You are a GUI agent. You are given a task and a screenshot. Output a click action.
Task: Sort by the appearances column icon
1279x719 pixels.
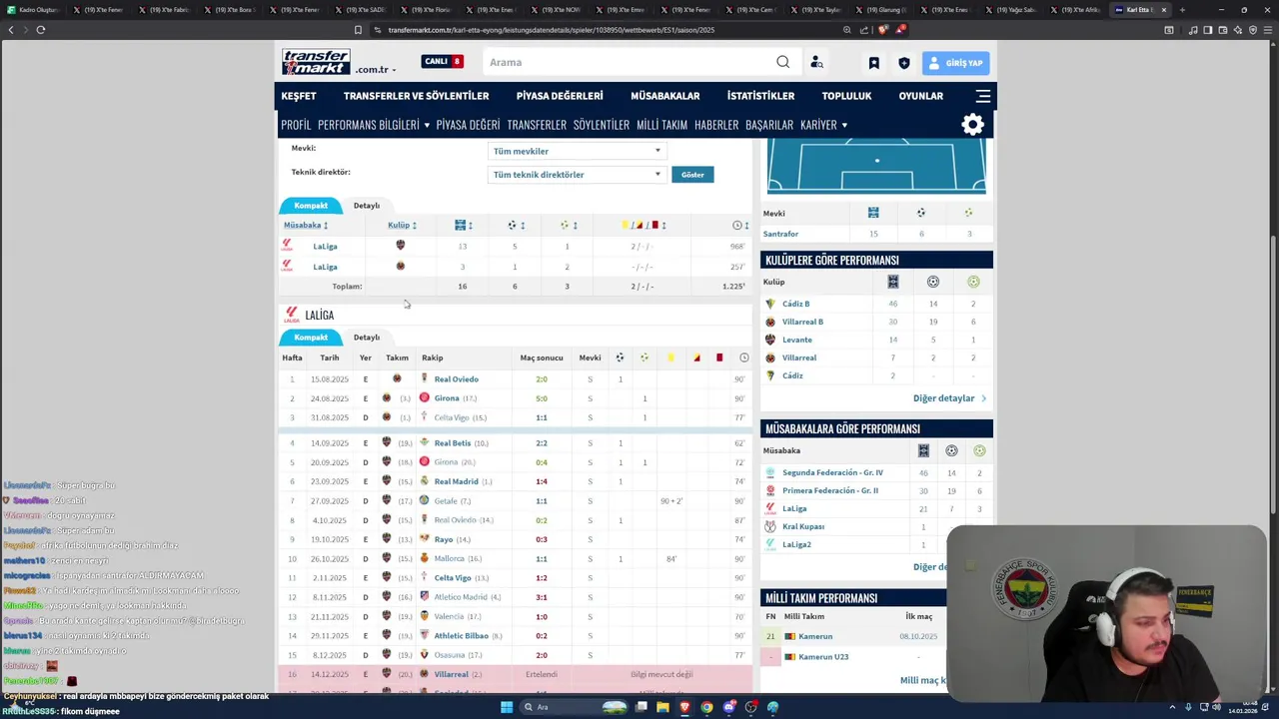[461, 225]
